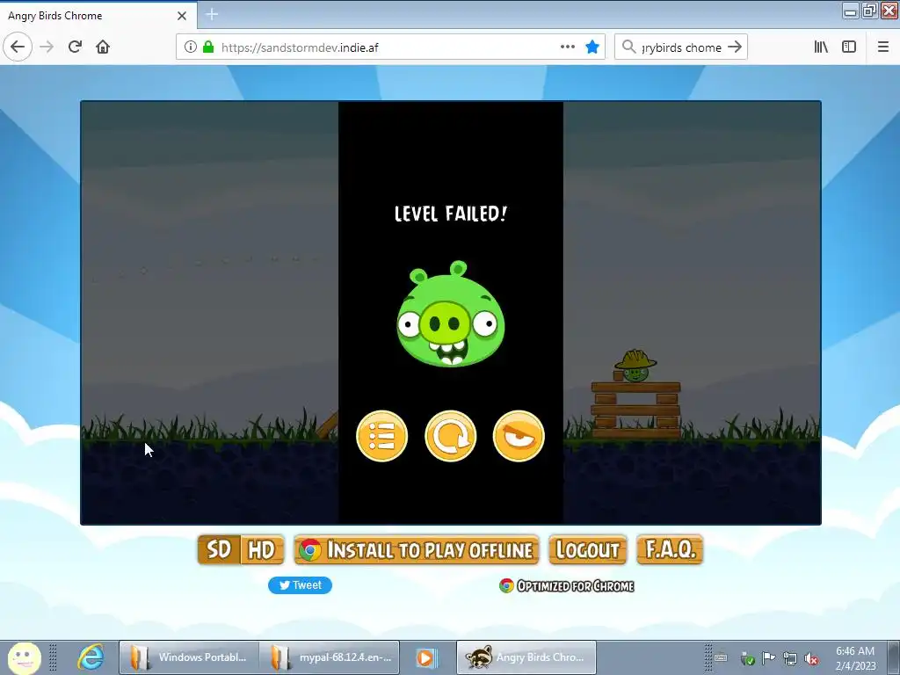900x675 pixels.
Task: Restart the level with the retry button
Action: coord(451,436)
